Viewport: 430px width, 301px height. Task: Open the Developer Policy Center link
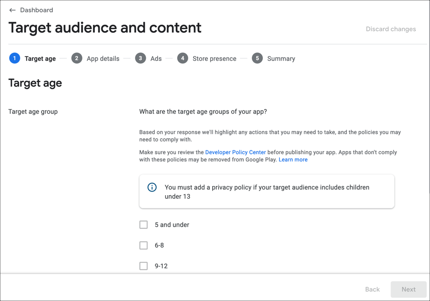[235, 152]
